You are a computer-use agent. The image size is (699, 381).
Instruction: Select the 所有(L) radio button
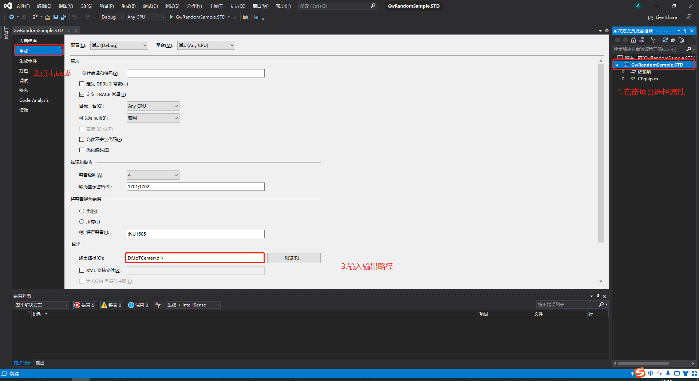pos(82,222)
